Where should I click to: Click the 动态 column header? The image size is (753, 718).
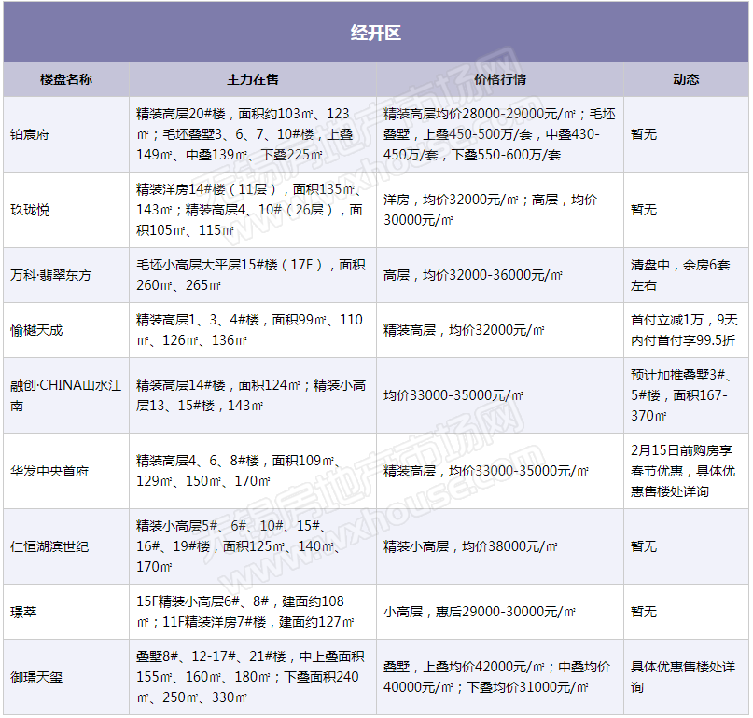point(686,79)
